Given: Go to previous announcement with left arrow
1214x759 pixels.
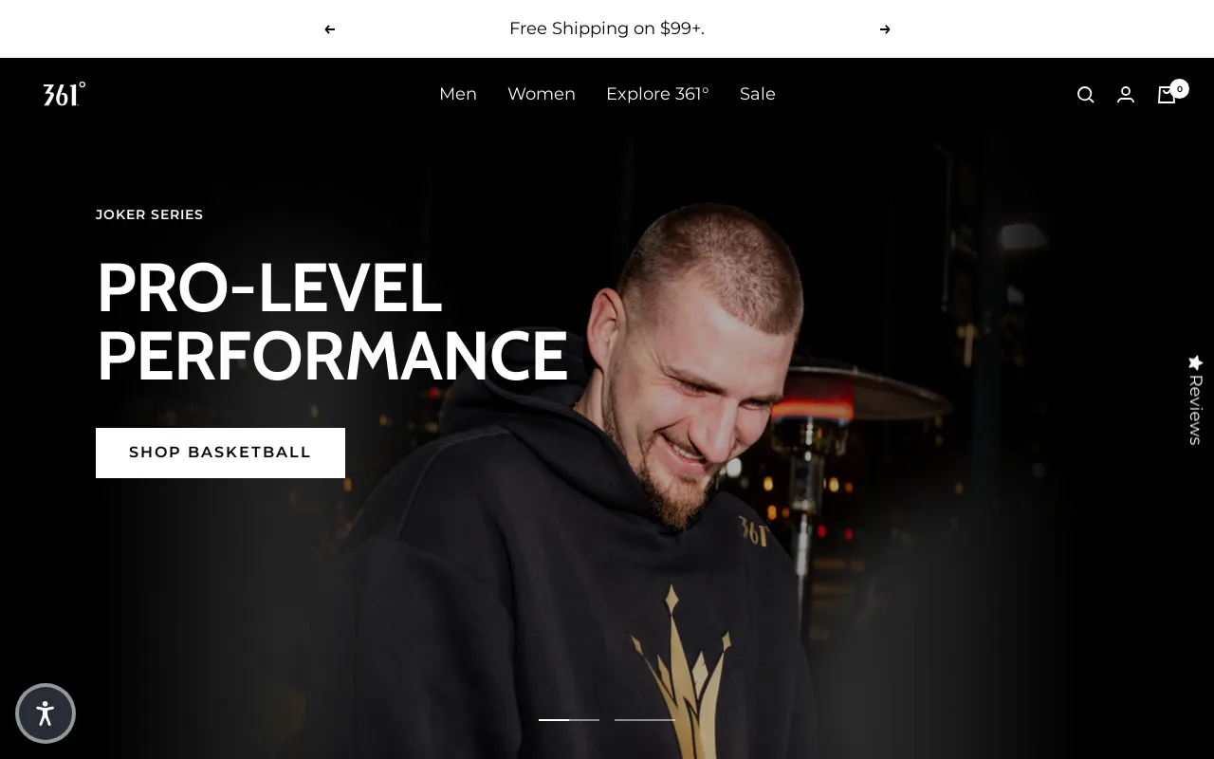Looking at the screenshot, I should (330, 29).
